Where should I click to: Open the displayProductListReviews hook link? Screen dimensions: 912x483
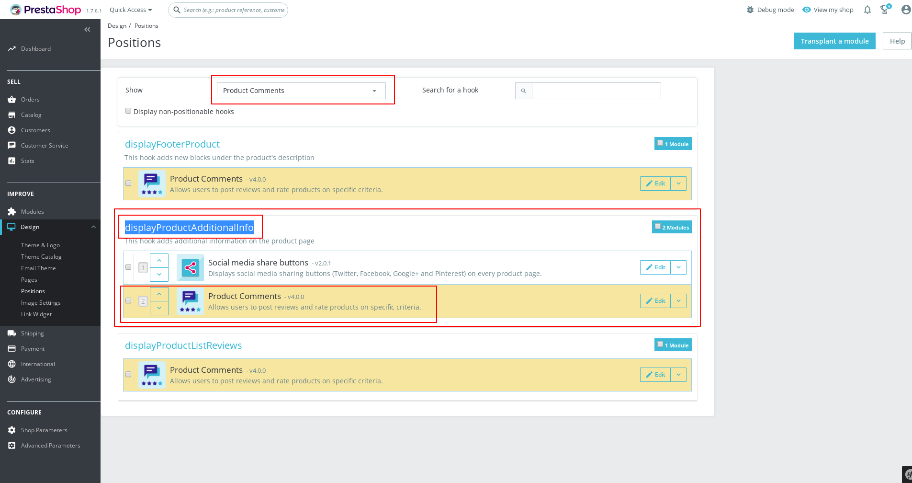click(183, 345)
